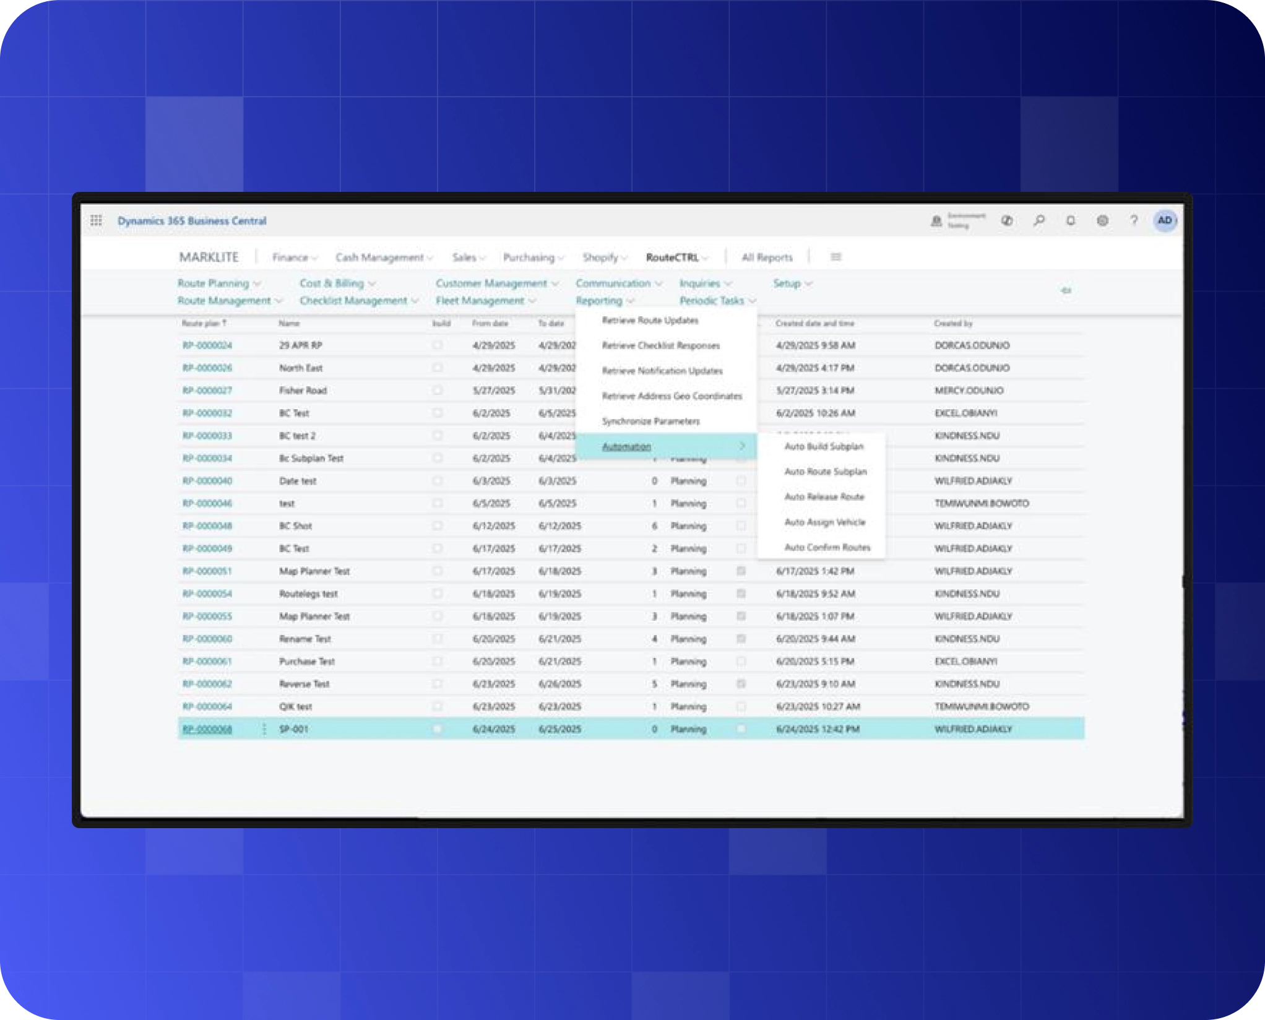Image resolution: width=1265 pixels, height=1020 pixels.
Task: Open route plan RP-0000055
Action: click(207, 616)
